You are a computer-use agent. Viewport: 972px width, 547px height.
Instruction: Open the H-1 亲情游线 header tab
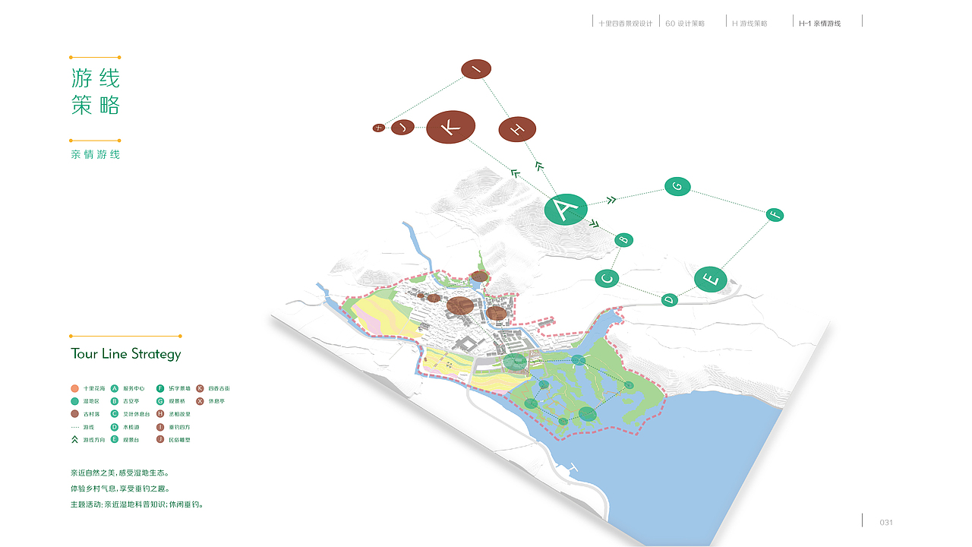click(x=819, y=24)
